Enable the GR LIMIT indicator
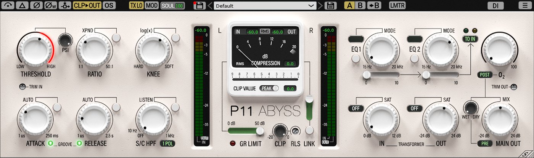Viewport: 534px width, 158px height. point(232,144)
